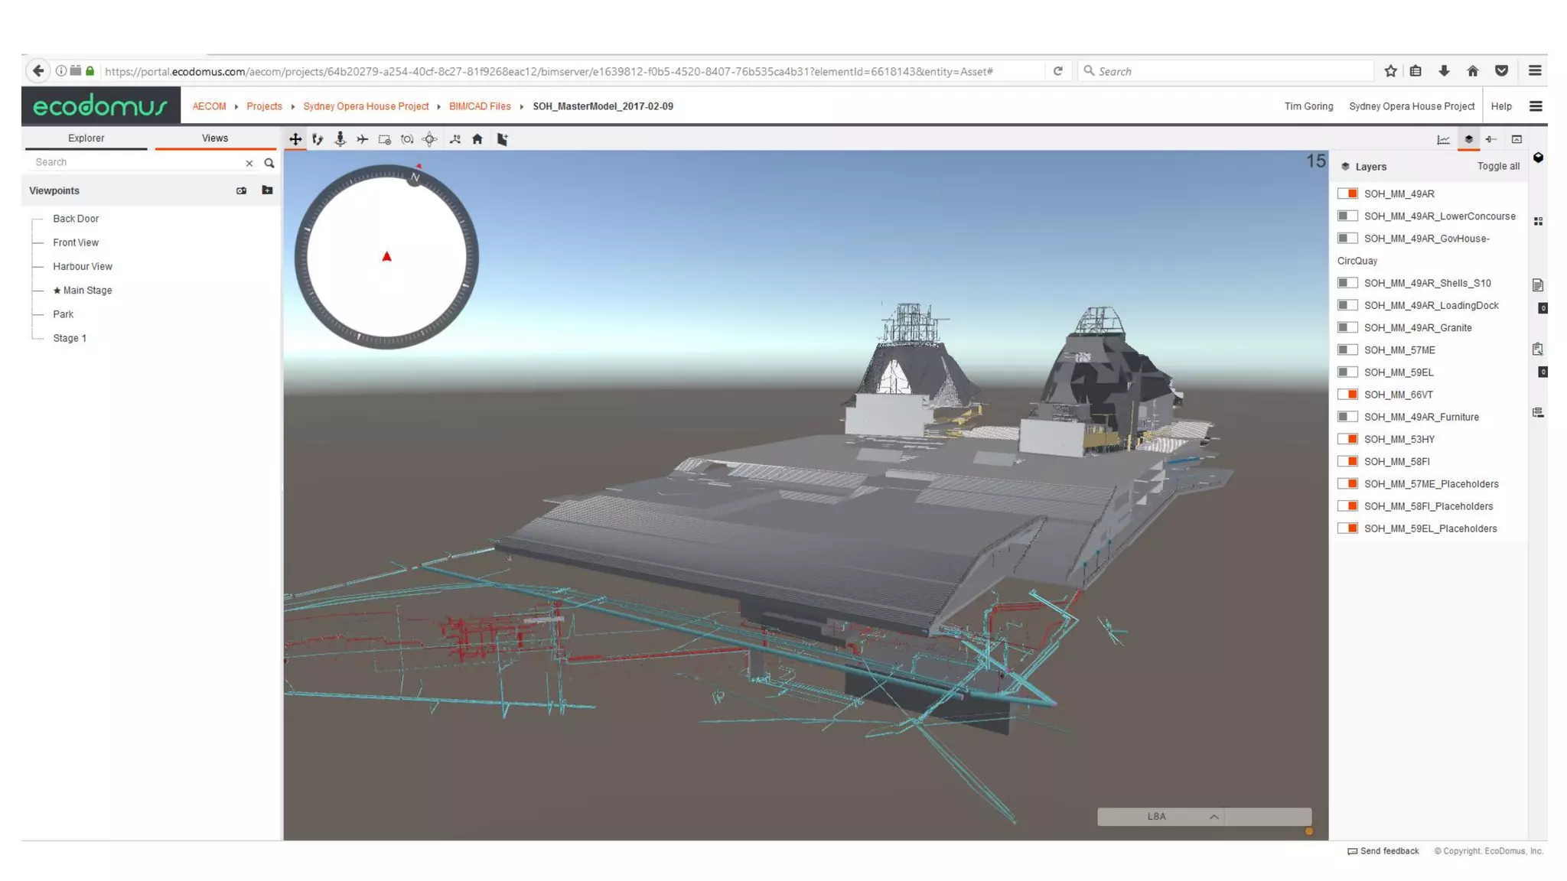The width and height of the screenshot is (1567, 881).
Task: Open the hamburger menu beside Help
Action: coord(1536,106)
